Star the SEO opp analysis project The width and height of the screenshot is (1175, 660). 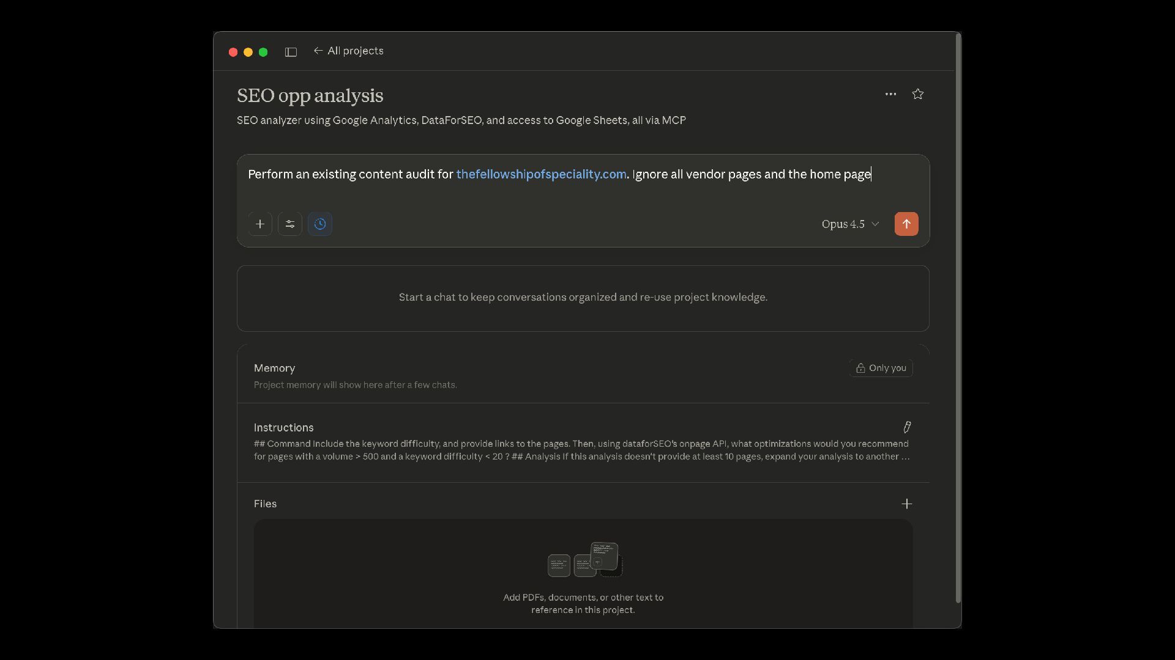917,94
